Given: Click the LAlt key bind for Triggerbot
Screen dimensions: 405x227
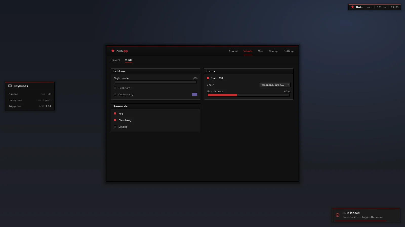Looking at the screenshot, I should (x=49, y=106).
